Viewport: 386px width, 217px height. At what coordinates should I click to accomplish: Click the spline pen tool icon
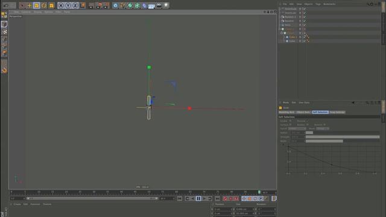click(x=122, y=5)
